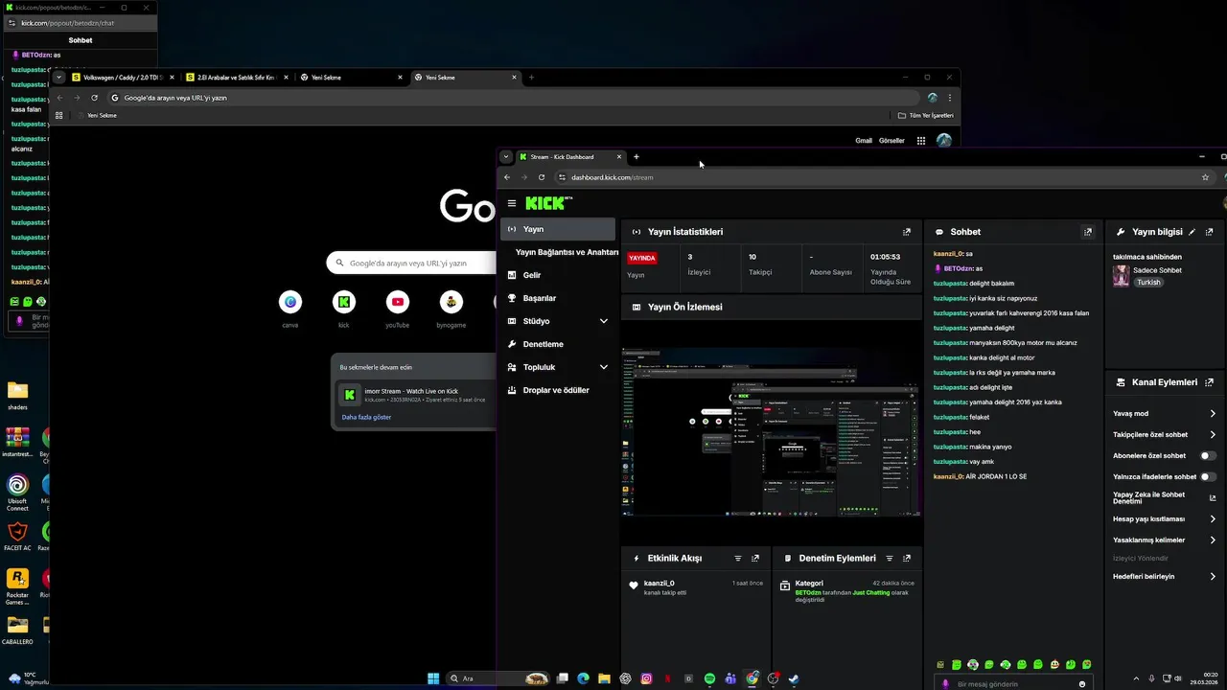Pop out the Yayın İstatistikleri panel
Image resolution: width=1227 pixels, height=690 pixels.
(x=907, y=232)
